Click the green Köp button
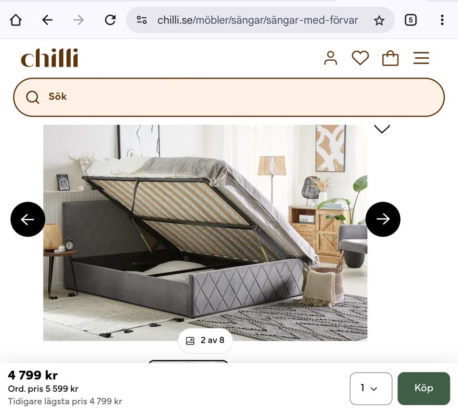 [424, 388]
